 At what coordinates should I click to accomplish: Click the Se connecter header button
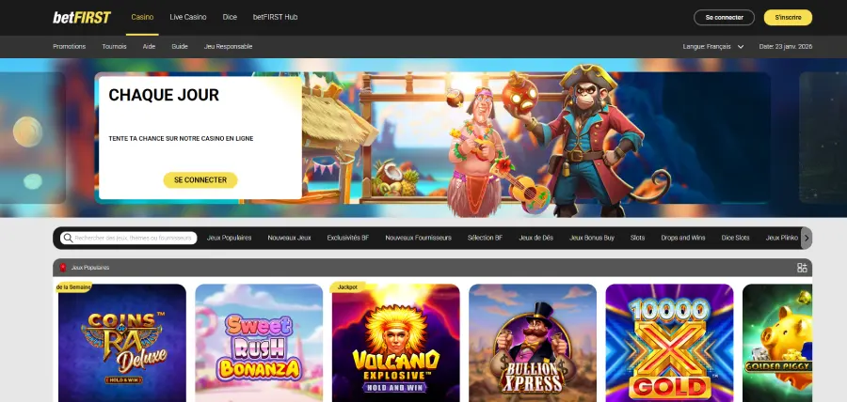724,17
